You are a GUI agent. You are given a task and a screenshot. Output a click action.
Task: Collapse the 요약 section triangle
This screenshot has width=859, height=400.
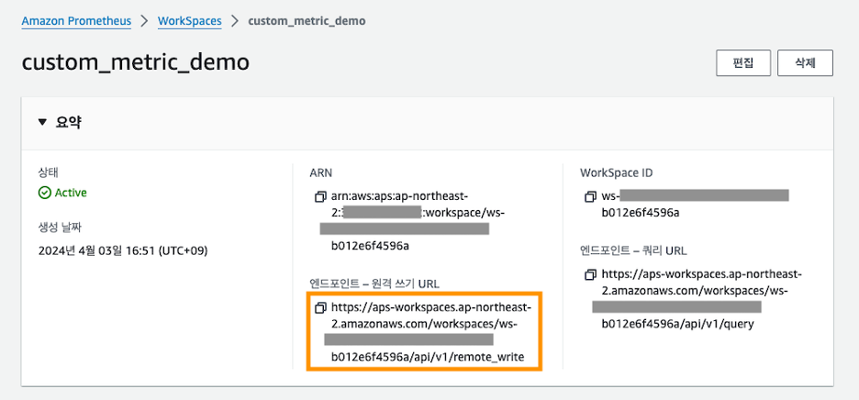[x=43, y=123]
